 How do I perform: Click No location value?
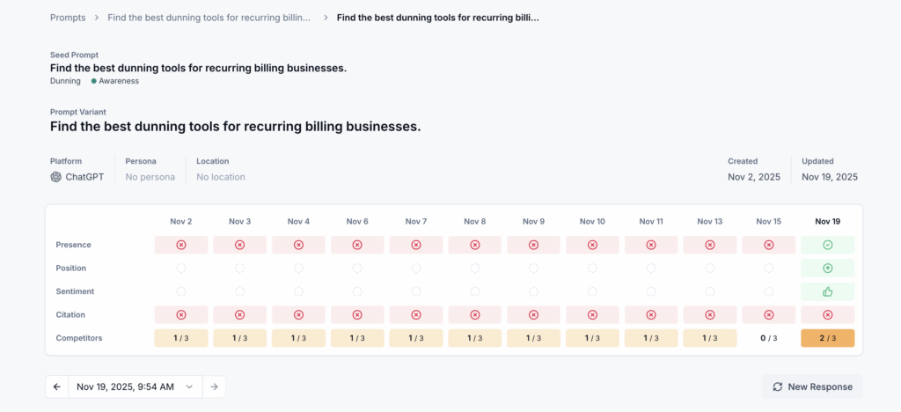coord(220,177)
